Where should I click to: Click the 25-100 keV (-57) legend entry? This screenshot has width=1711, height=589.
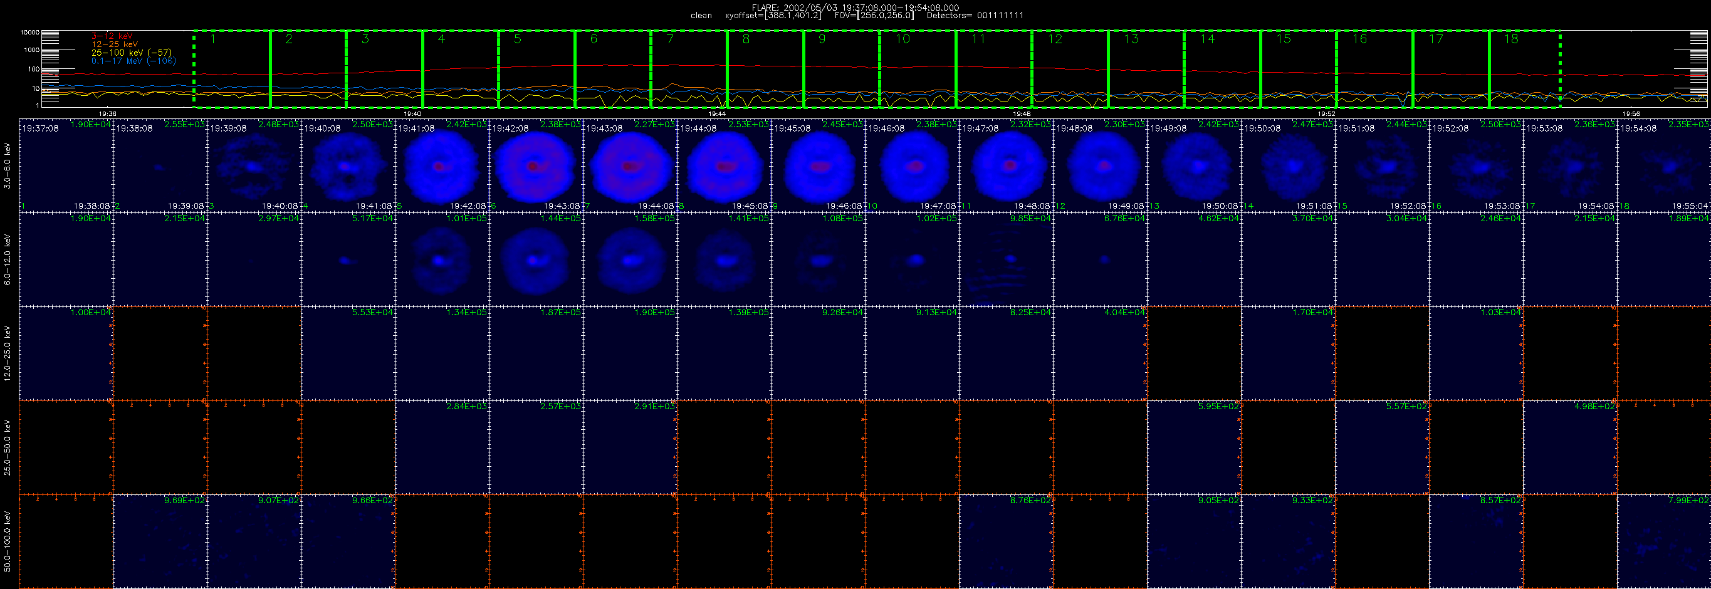coord(132,53)
